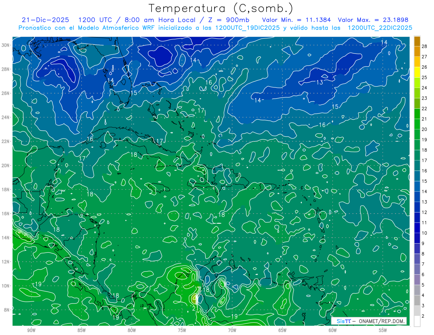This screenshot has height=335, width=434.
Task: Click the yellow colorbar segment between 25 and 26
Action: pos(417,72)
